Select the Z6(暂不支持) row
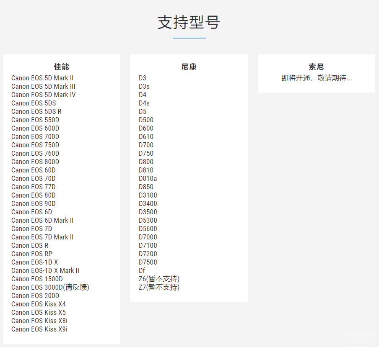 [159, 279]
